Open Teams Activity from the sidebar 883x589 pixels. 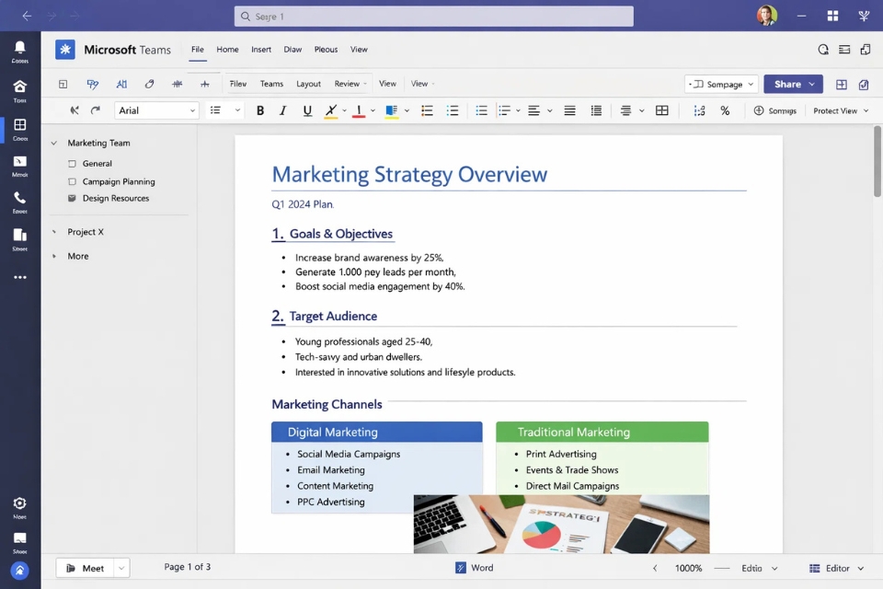coord(19,46)
